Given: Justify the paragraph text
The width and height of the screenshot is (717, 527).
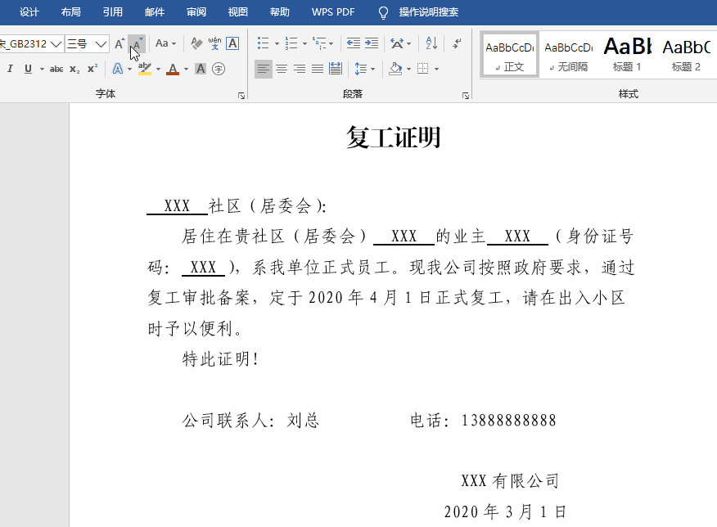Looking at the screenshot, I should tap(318, 69).
